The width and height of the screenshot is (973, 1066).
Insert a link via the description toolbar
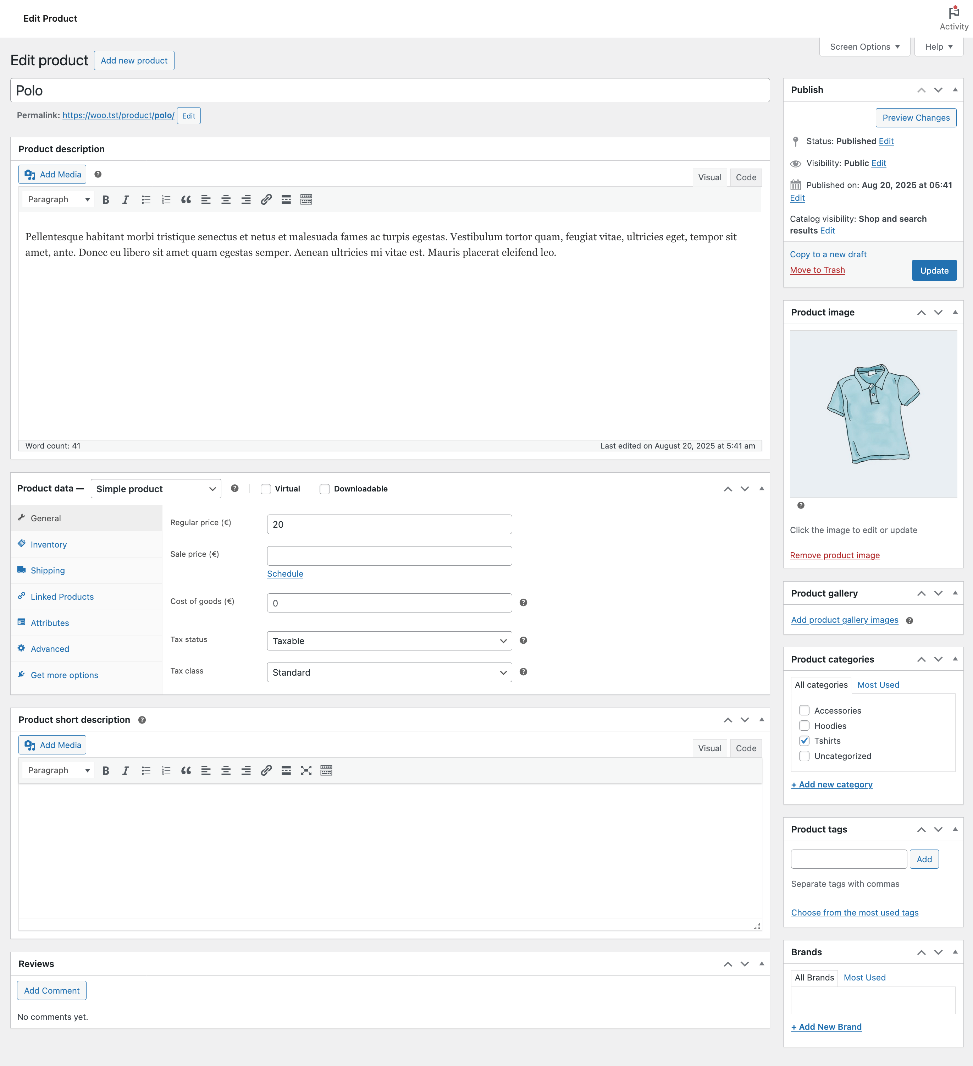266,199
